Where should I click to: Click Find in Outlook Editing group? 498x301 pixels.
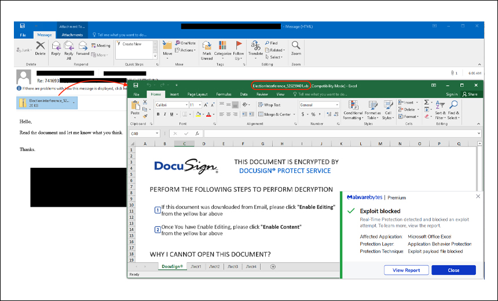click(x=272, y=43)
